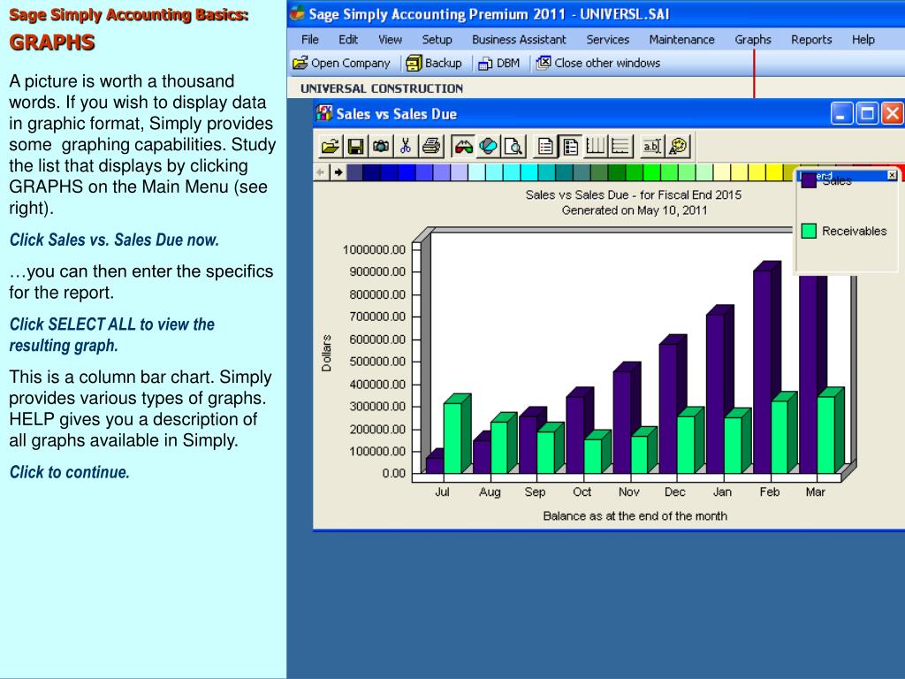
Task: Open the Maintenance menu
Action: (x=681, y=39)
